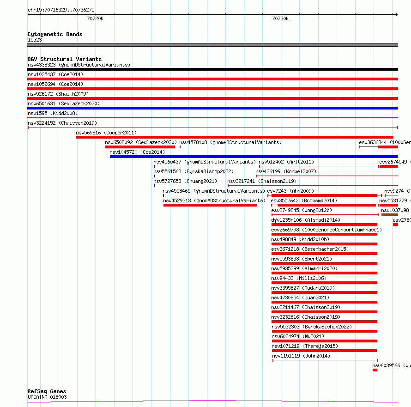Click nsv6508092 (Sedlazeck2020) label
411x407 pixels.
click(141, 142)
